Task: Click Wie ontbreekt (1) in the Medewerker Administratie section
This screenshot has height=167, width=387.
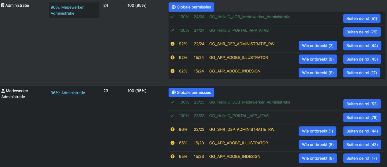Action: 317,131
